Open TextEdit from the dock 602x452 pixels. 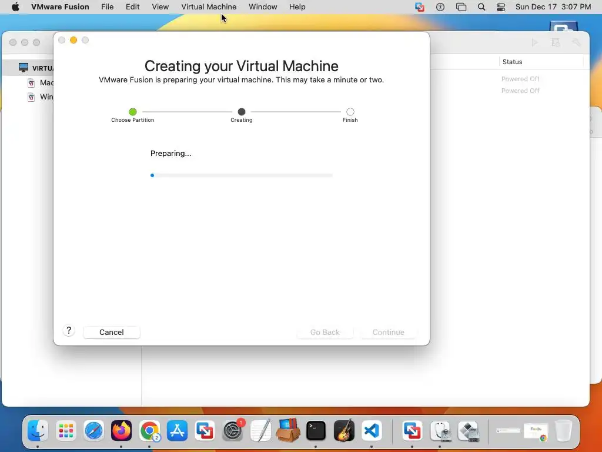click(260, 430)
